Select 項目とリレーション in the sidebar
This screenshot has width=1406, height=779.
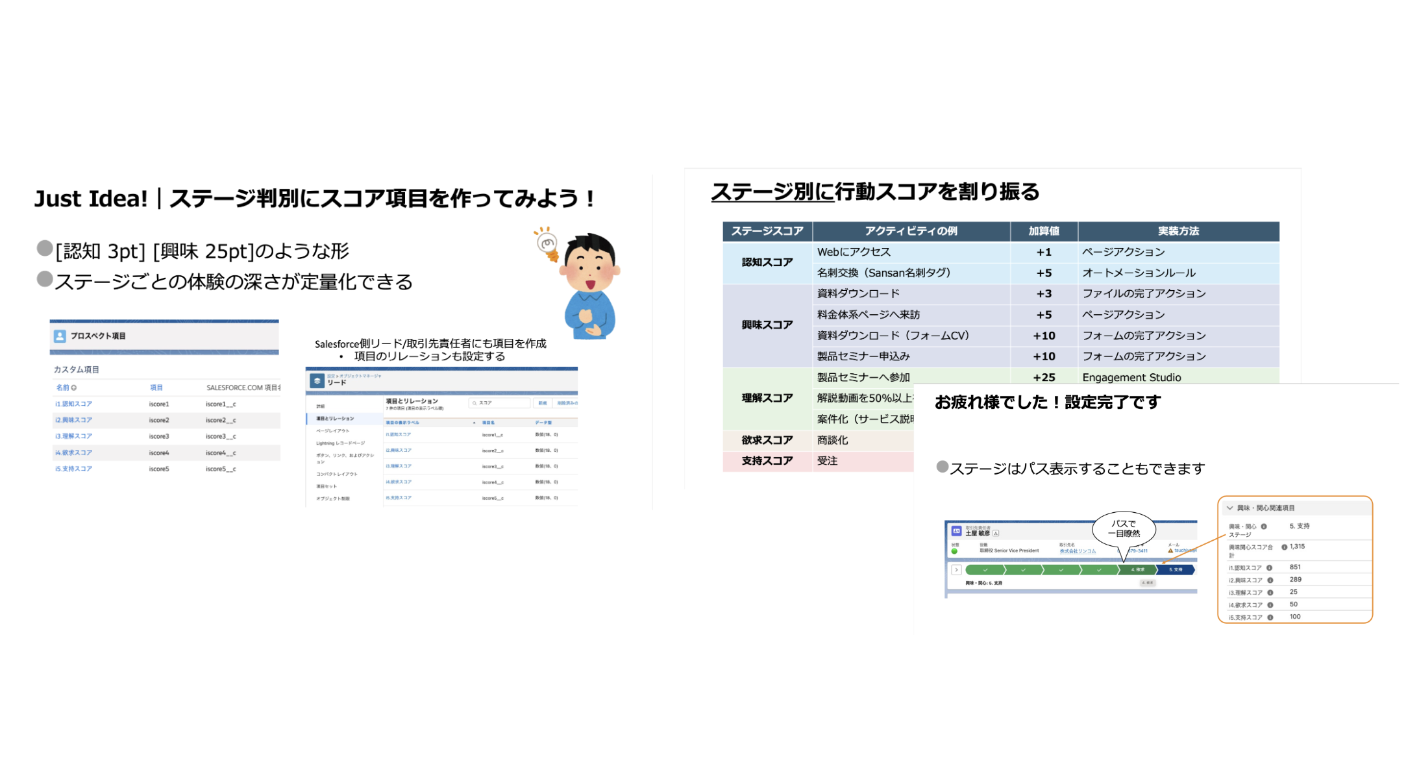[335, 419]
